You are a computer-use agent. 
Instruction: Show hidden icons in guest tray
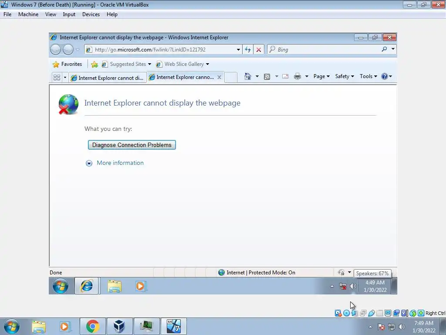pos(332,286)
